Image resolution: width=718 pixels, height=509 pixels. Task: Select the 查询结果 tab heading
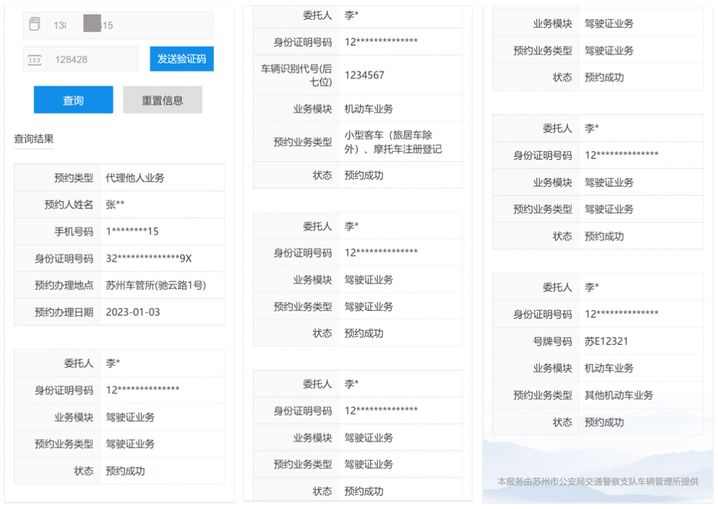34,138
